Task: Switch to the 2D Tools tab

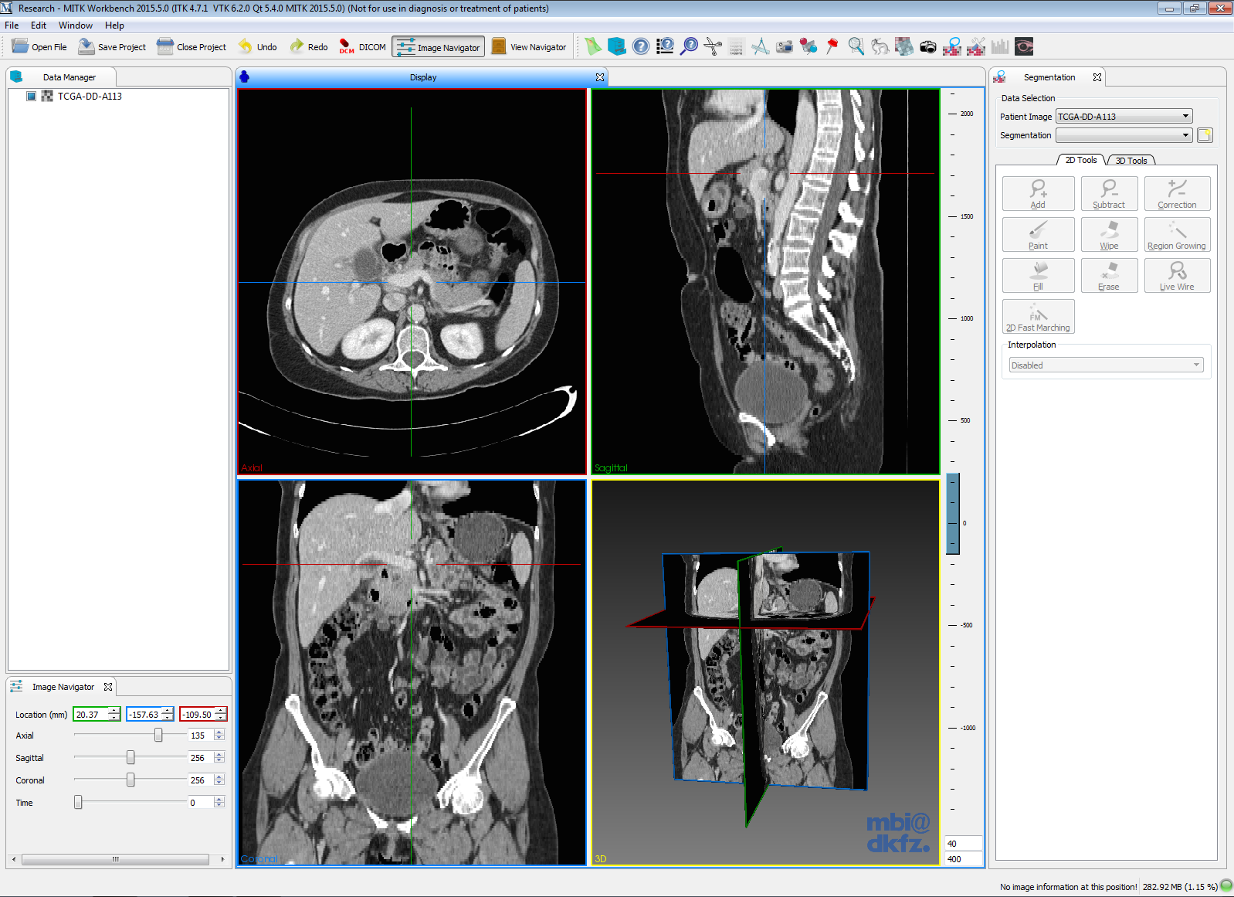Action: pyautogui.click(x=1081, y=160)
